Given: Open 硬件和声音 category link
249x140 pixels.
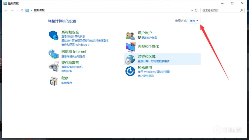Looking at the screenshot, I should [70, 62].
